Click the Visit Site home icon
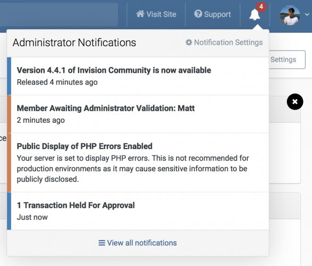This screenshot has width=312, height=266. click(x=140, y=14)
